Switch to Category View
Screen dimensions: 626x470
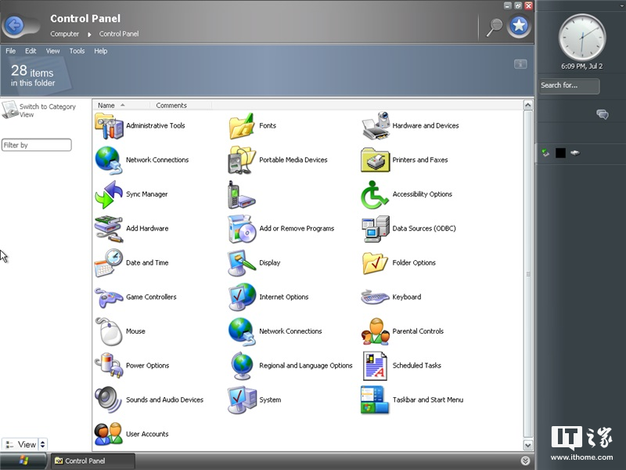(x=47, y=110)
